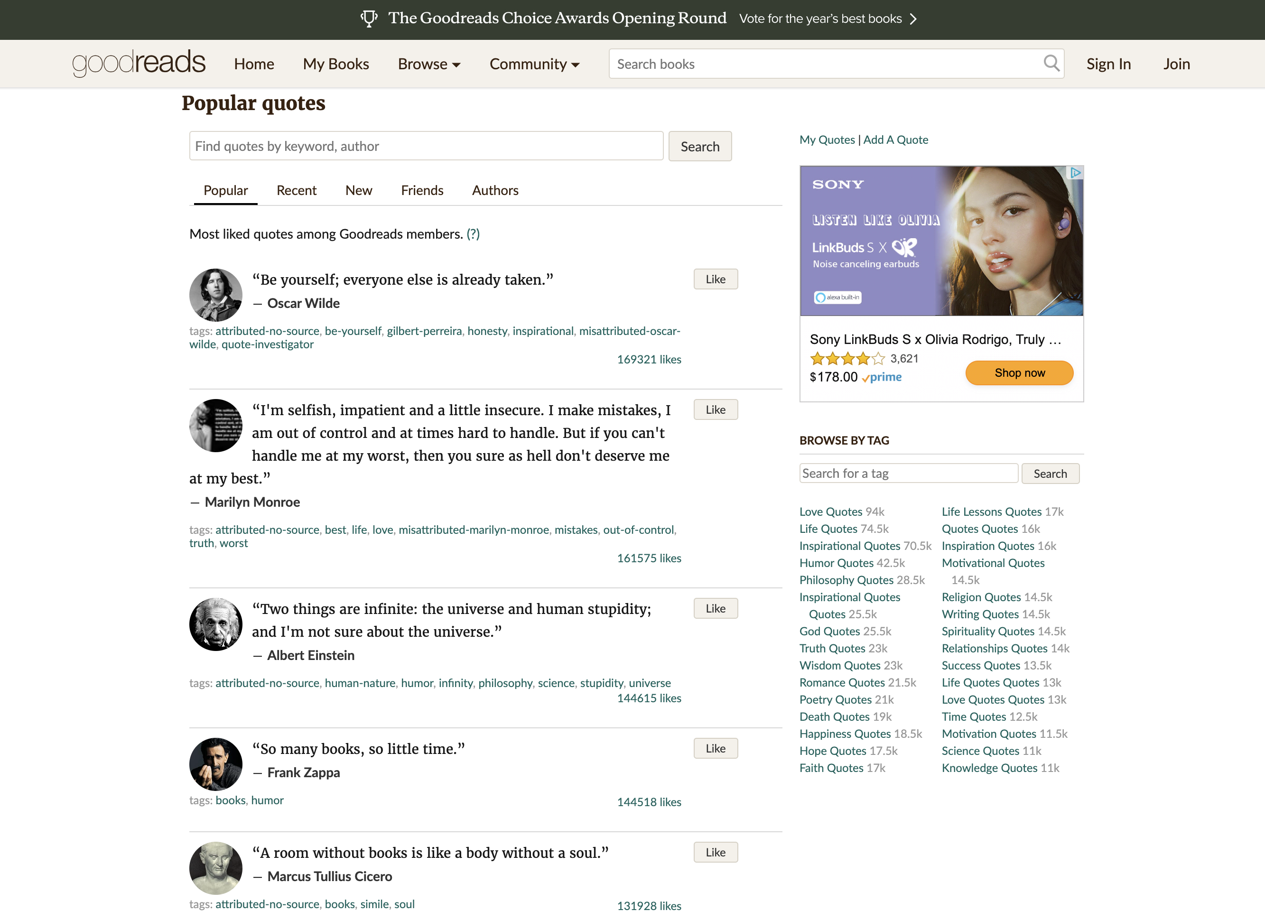Click the Shop now button in the ad
Screen dimensions: 1265x911
1019,372
